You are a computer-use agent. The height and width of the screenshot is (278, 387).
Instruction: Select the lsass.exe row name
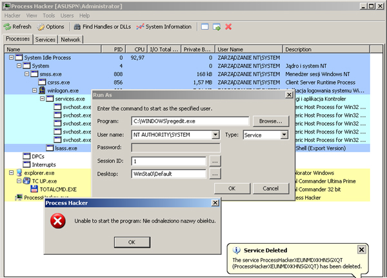click(x=66, y=148)
